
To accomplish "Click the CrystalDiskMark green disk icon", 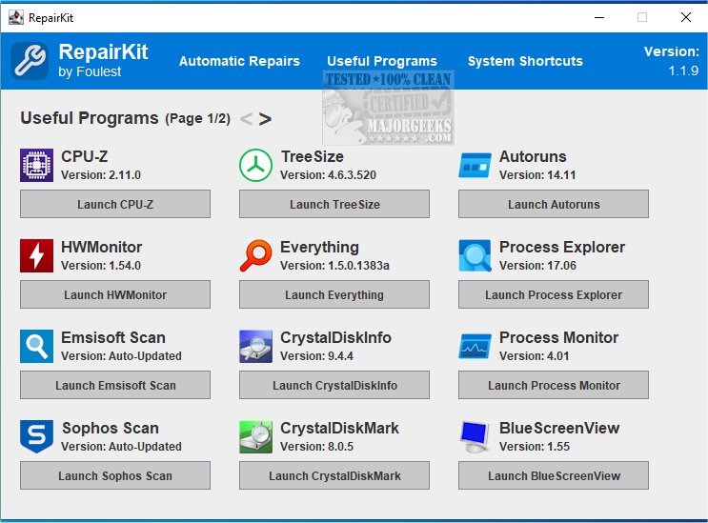I will coord(255,436).
